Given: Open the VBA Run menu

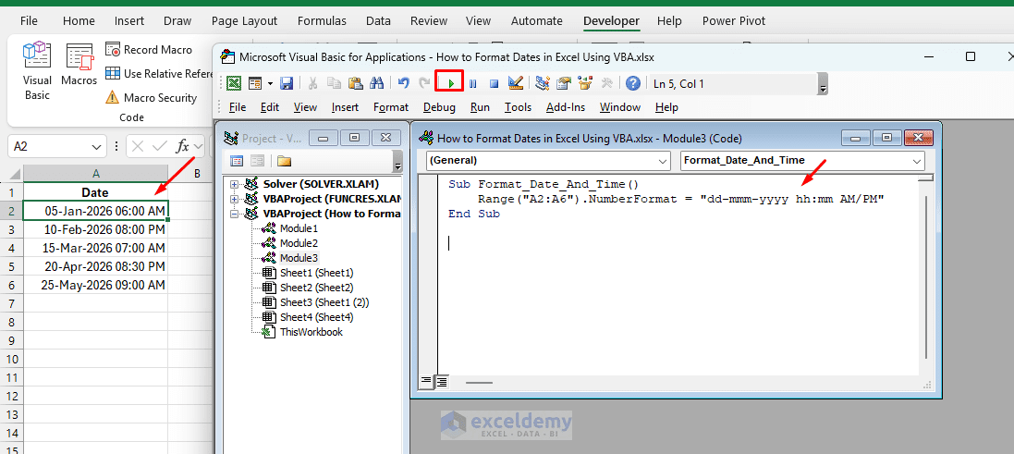Looking at the screenshot, I should (x=480, y=107).
